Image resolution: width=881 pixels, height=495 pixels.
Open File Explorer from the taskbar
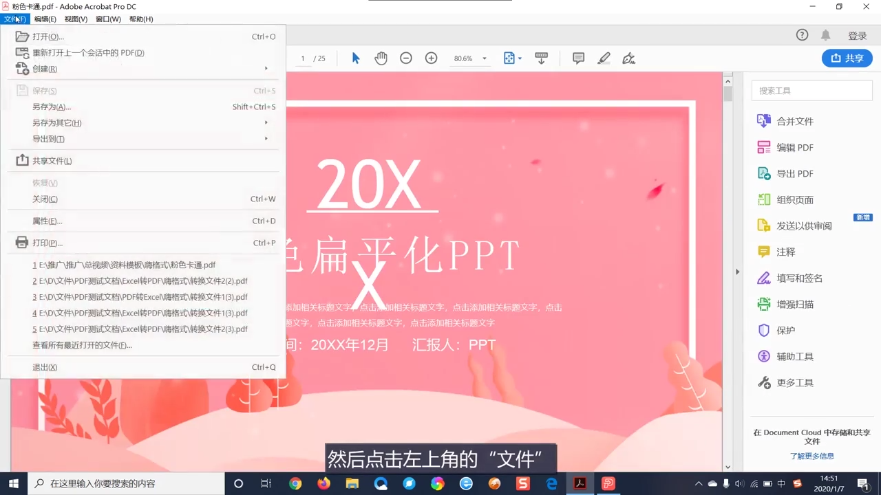[x=352, y=483]
